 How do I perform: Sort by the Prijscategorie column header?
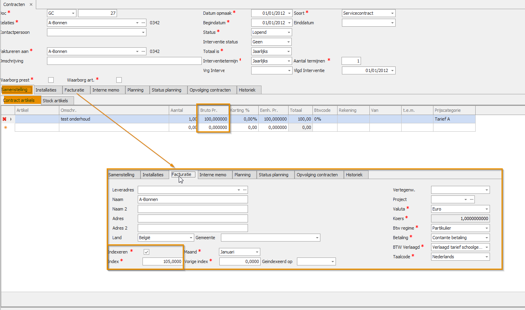click(454, 110)
